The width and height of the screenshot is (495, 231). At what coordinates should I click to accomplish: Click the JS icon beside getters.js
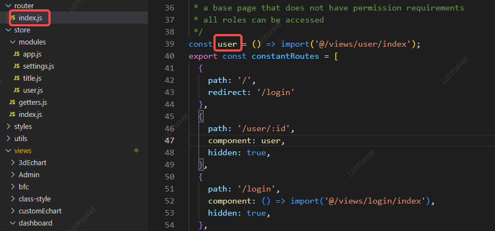click(12, 103)
